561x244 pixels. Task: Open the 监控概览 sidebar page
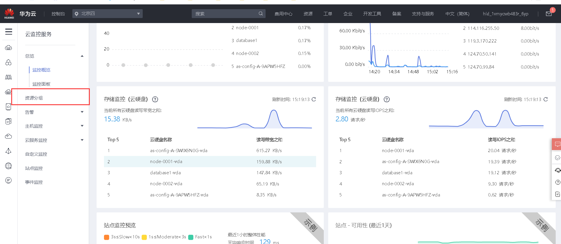point(41,70)
